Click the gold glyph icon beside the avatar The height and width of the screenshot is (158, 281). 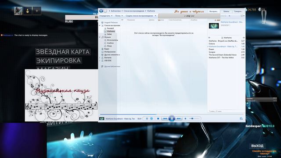pyautogui.click(x=28, y=11)
